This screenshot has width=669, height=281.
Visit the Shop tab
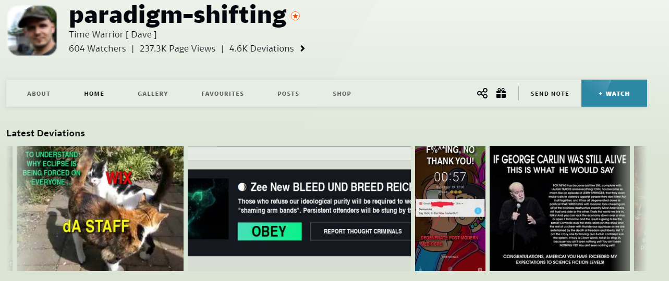click(x=342, y=94)
